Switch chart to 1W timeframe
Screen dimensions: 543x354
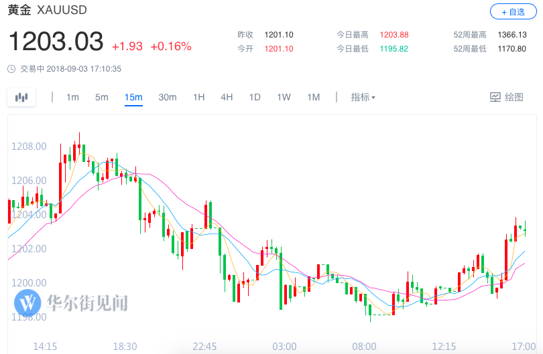pos(284,97)
